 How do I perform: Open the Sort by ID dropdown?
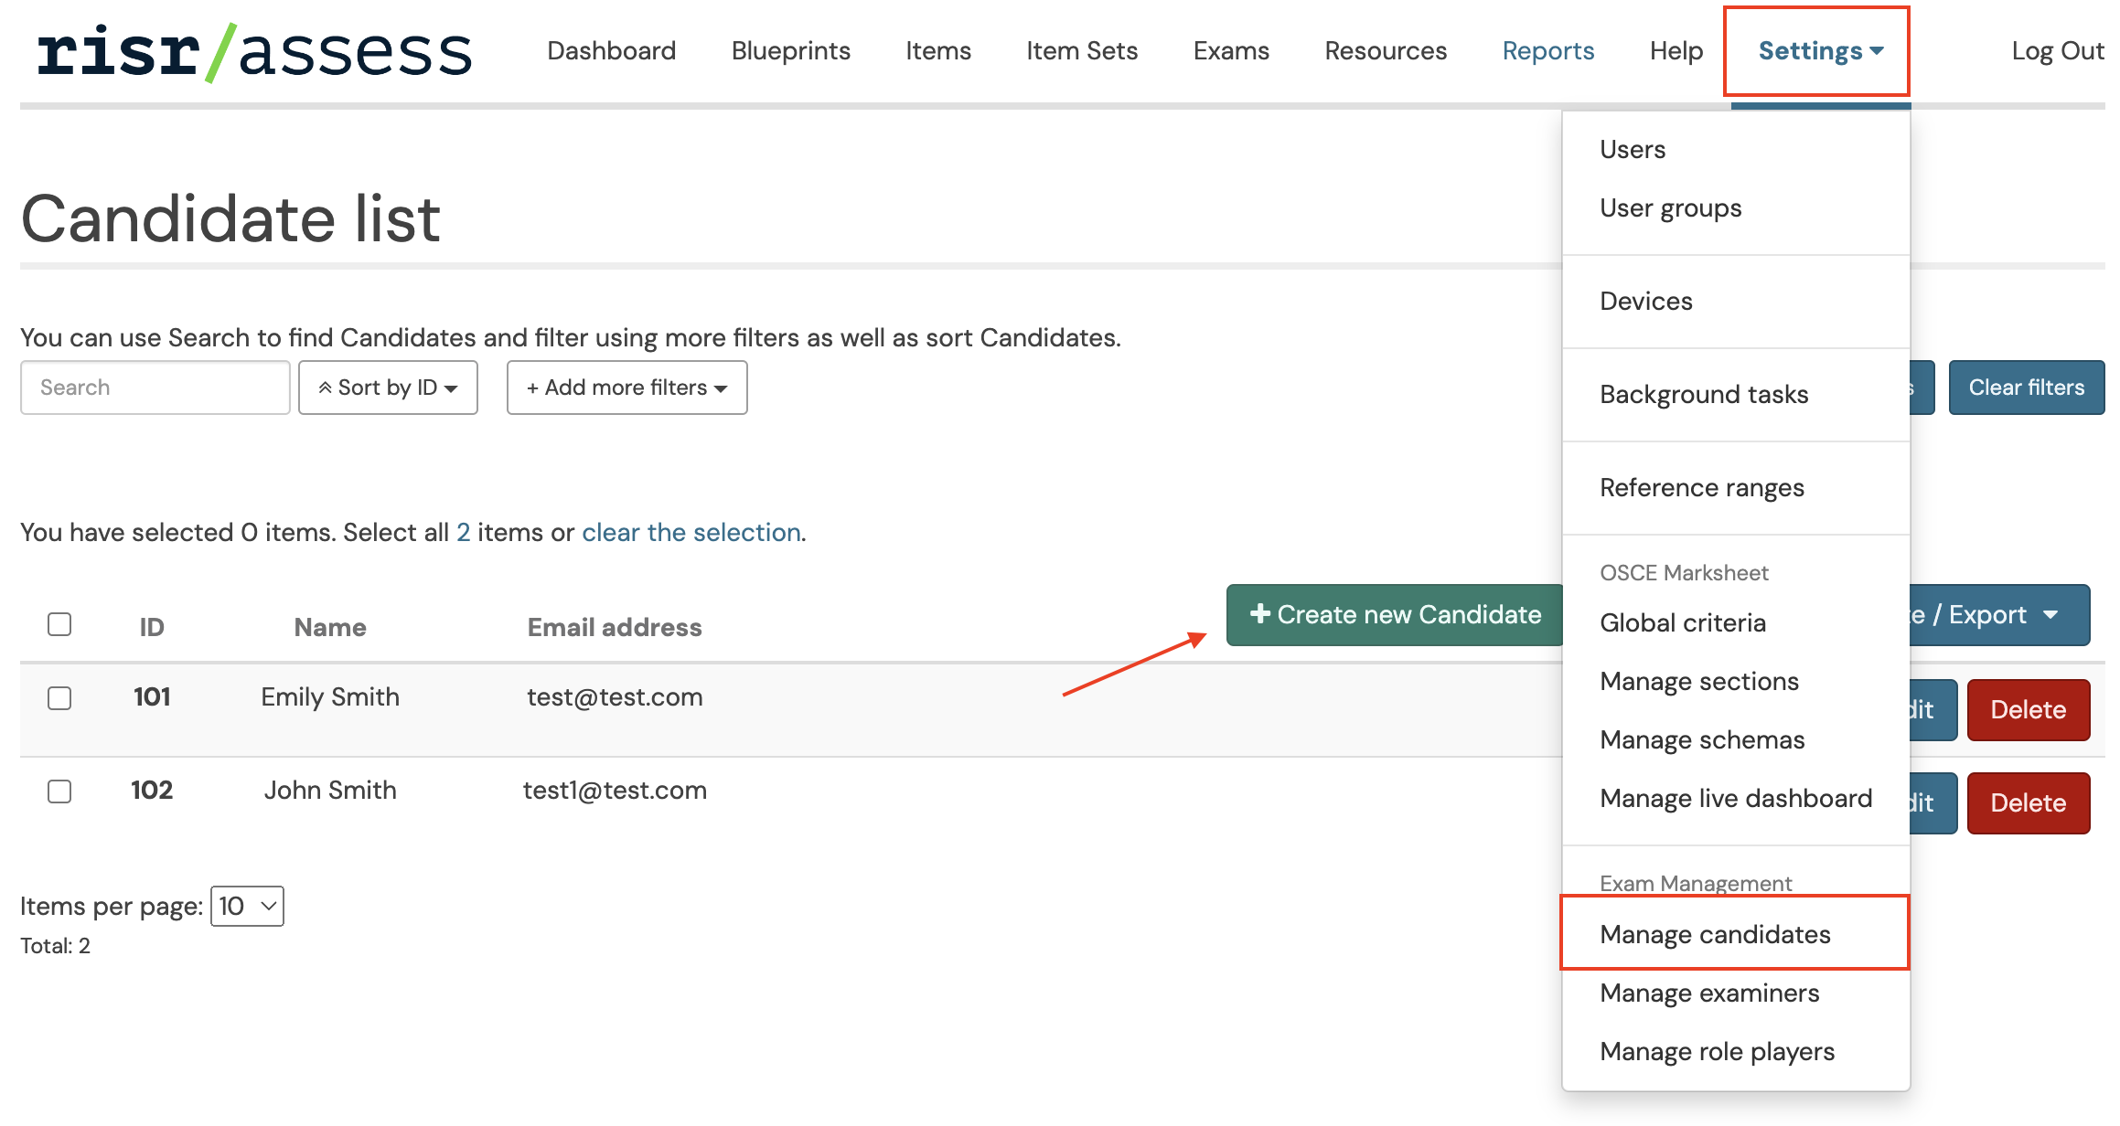coord(388,388)
